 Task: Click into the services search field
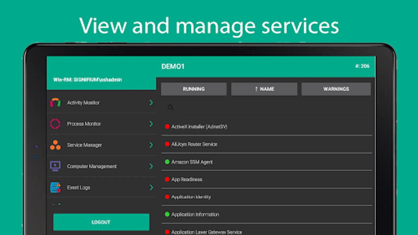[272, 107]
